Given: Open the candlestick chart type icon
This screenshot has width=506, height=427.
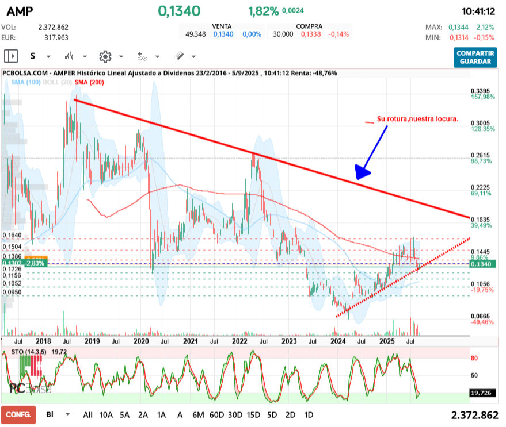Looking at the screenshot, I should [69, 56].
